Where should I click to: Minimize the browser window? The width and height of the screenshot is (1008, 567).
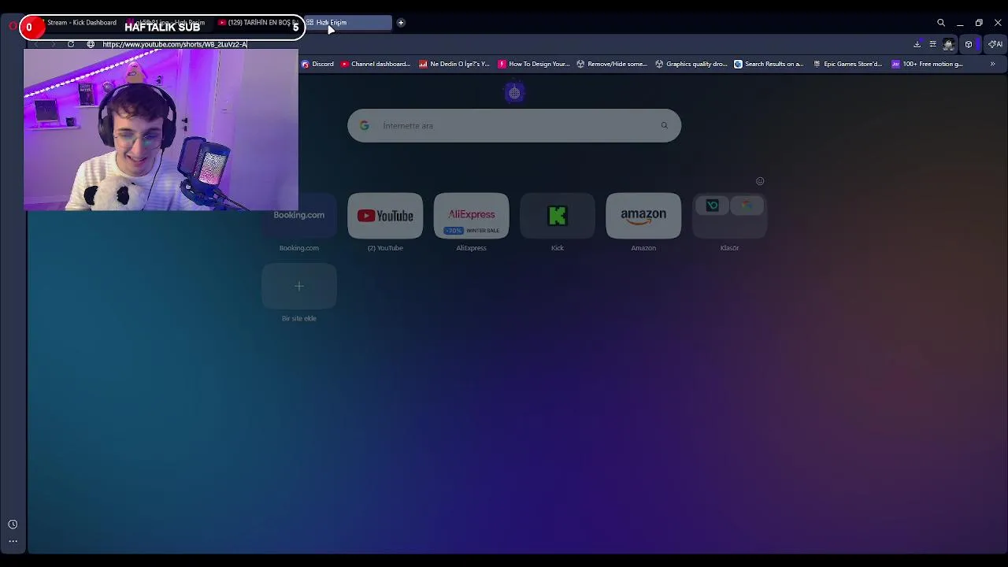[x=960, y=23]
